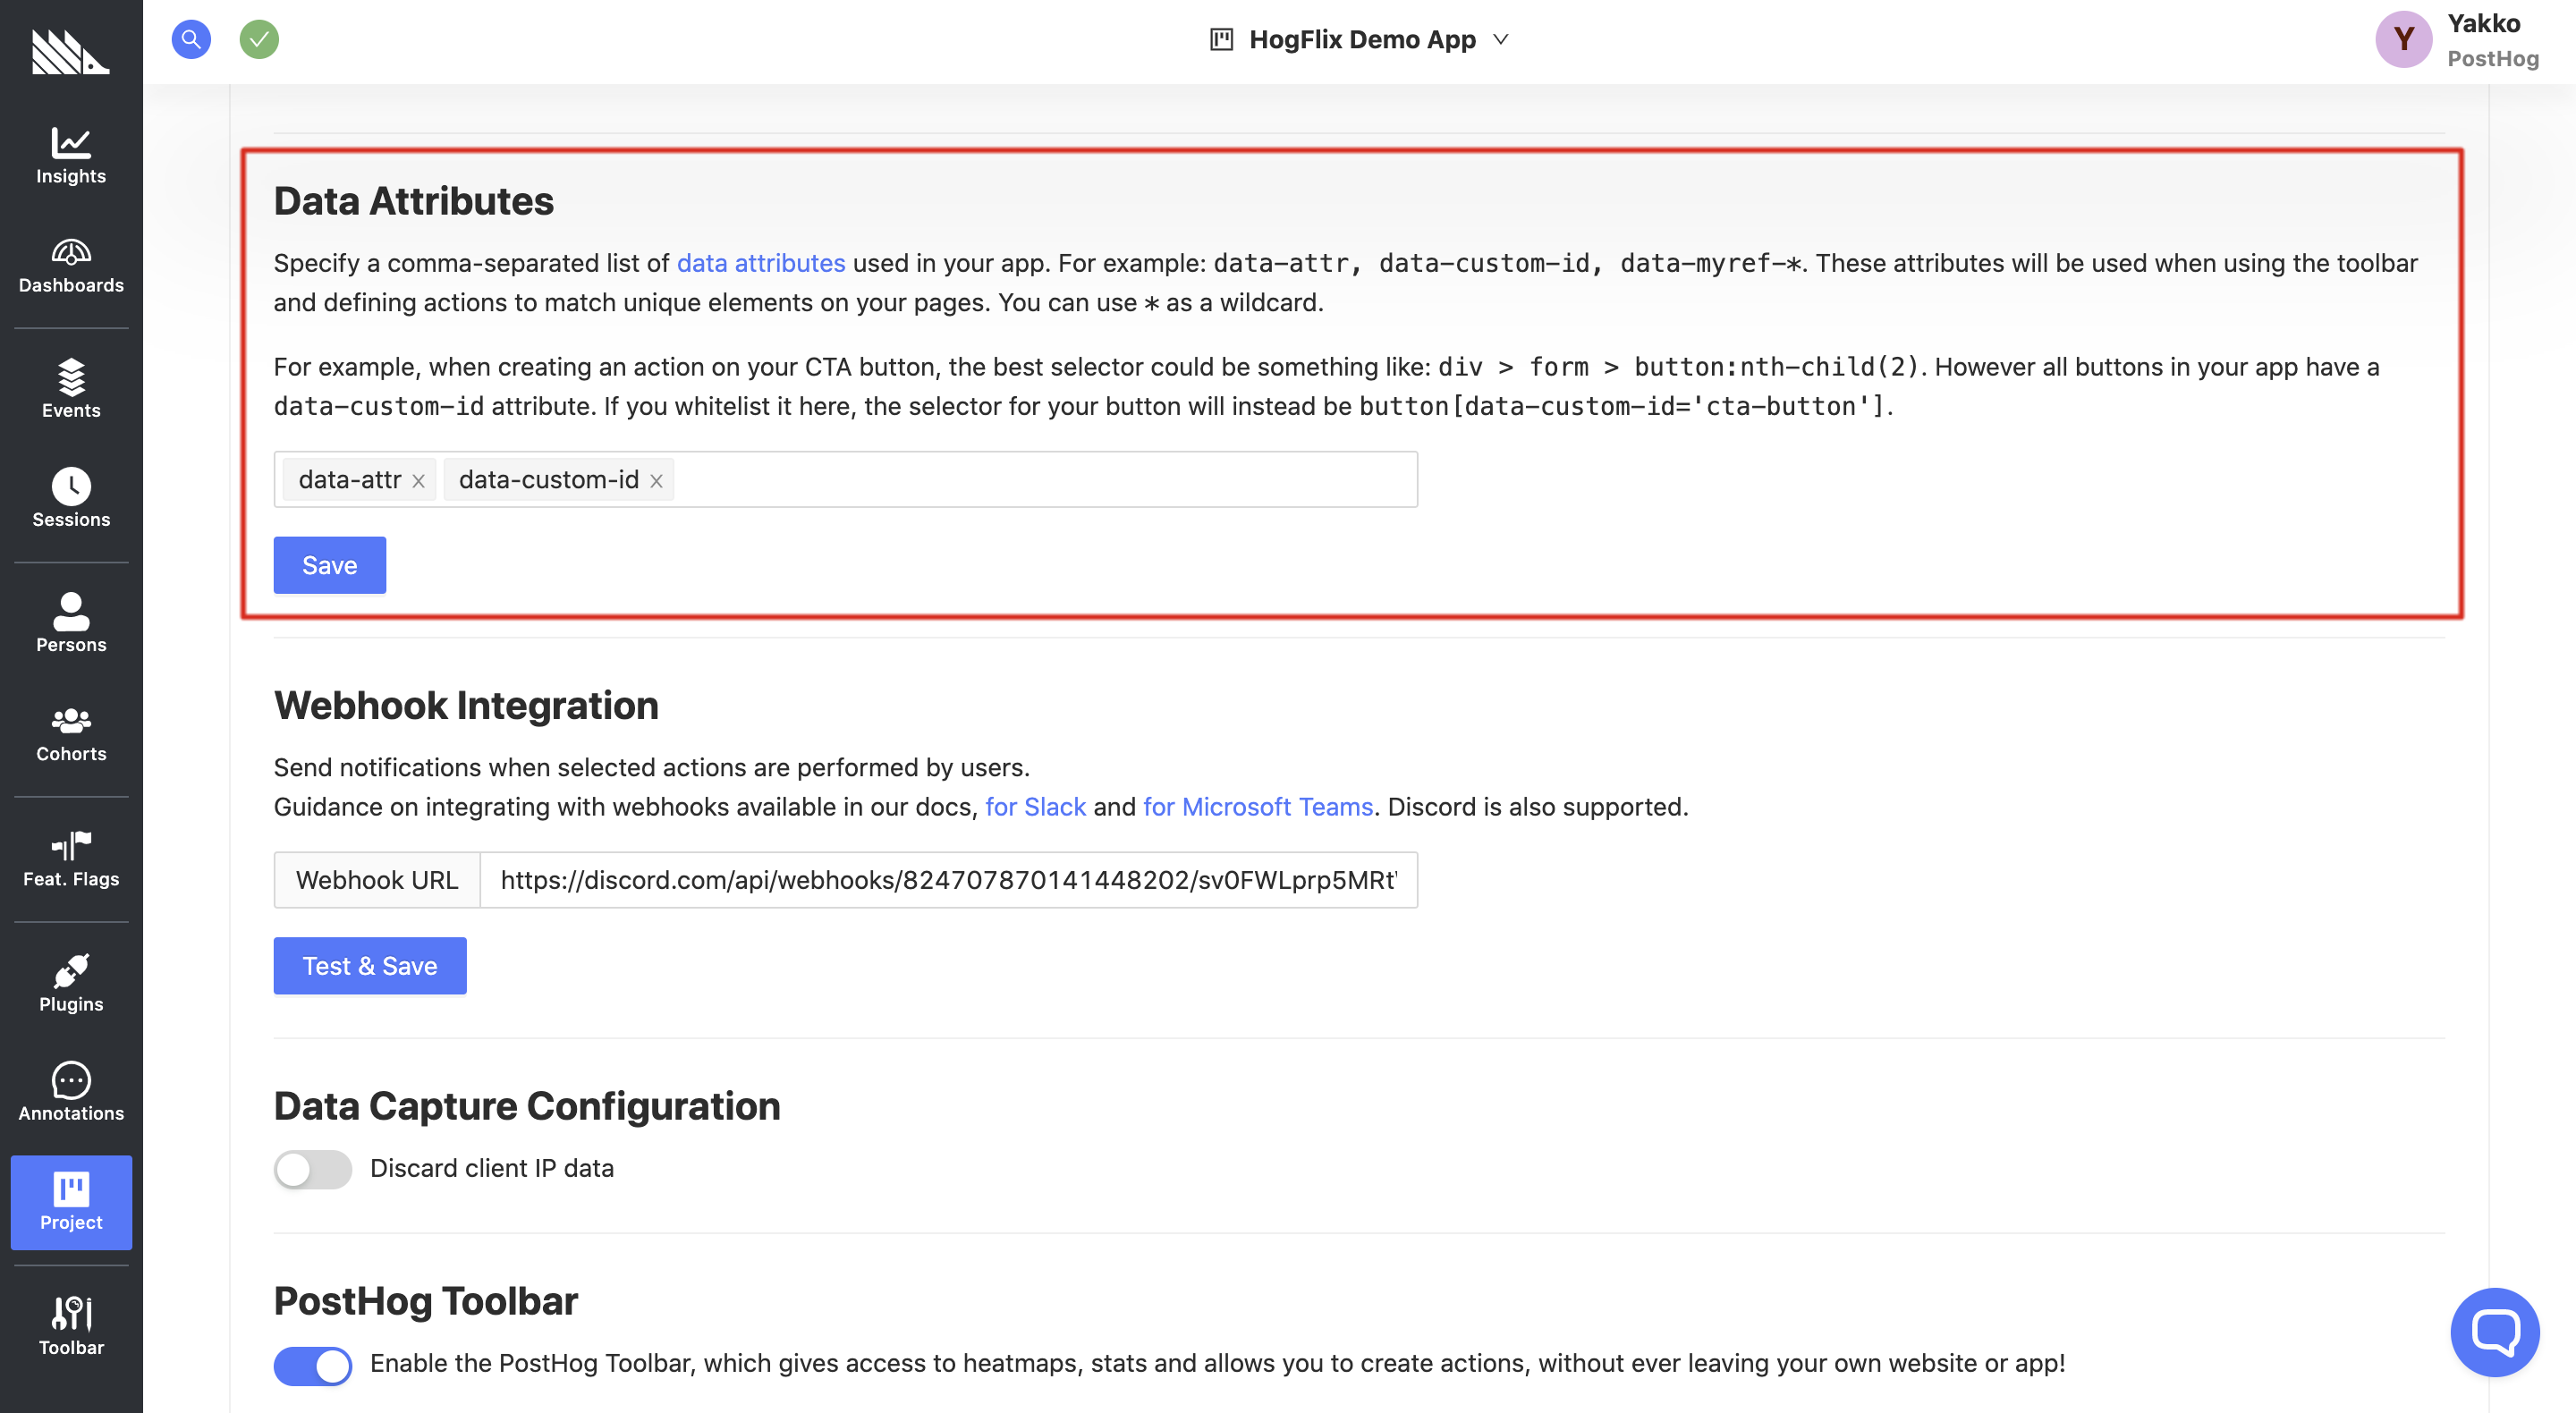Image resolution: width=2576 pixels, height=1413 pixels.
Task: Click the green checkmark status icon
Action: [x=259, y=39]
